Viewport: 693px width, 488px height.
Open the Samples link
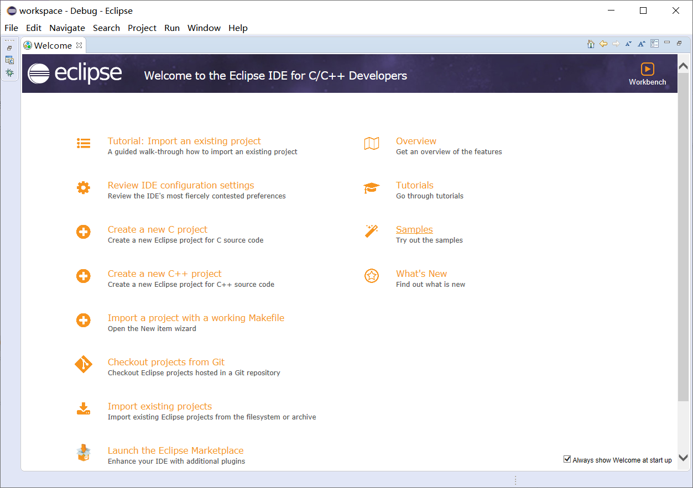click(x=414, y=229)
